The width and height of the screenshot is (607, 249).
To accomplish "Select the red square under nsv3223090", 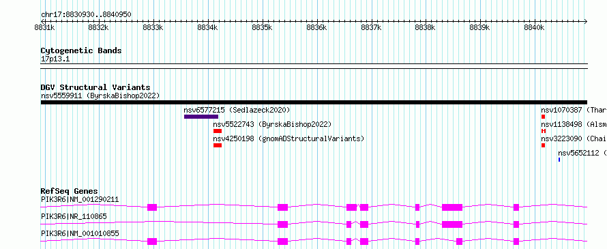I will [543, 145].
